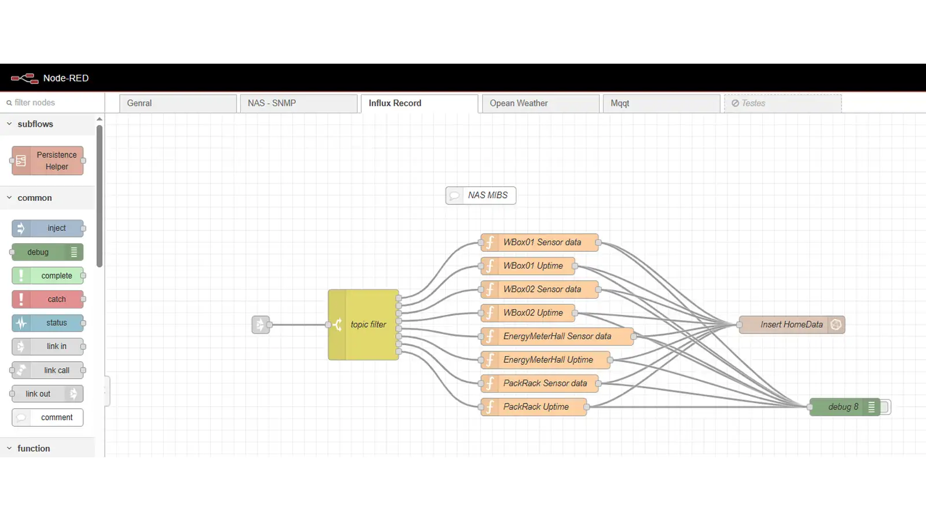
Task: Click the Node-RED logo icon
Action: tap(24, 78)
